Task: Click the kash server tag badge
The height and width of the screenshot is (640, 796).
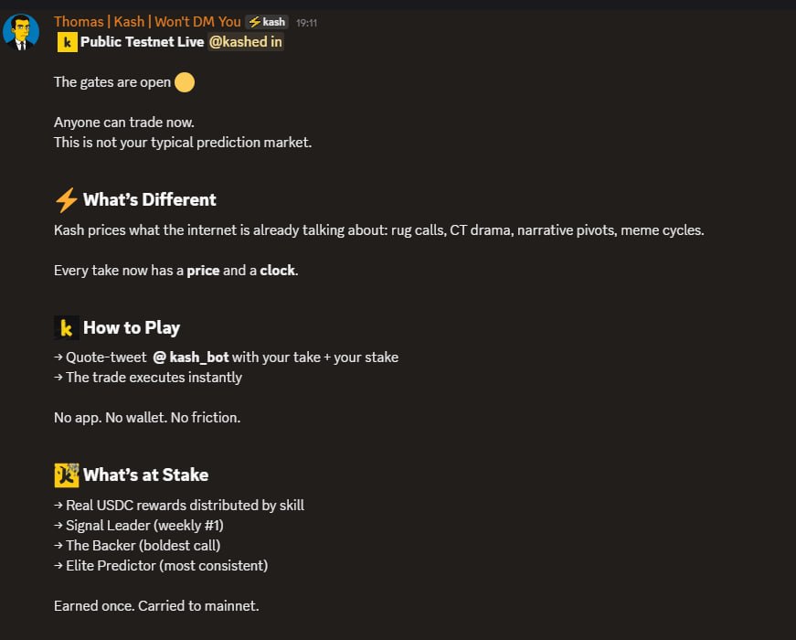Action: [267, 22]
